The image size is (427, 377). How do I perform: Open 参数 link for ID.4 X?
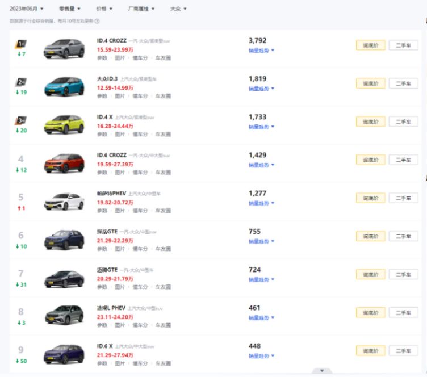point(102,135)
